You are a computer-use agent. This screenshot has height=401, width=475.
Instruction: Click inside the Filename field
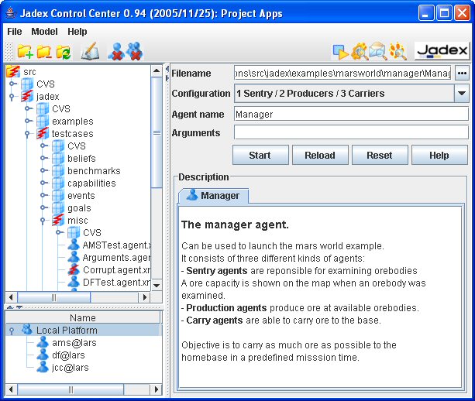coord(342,74)
